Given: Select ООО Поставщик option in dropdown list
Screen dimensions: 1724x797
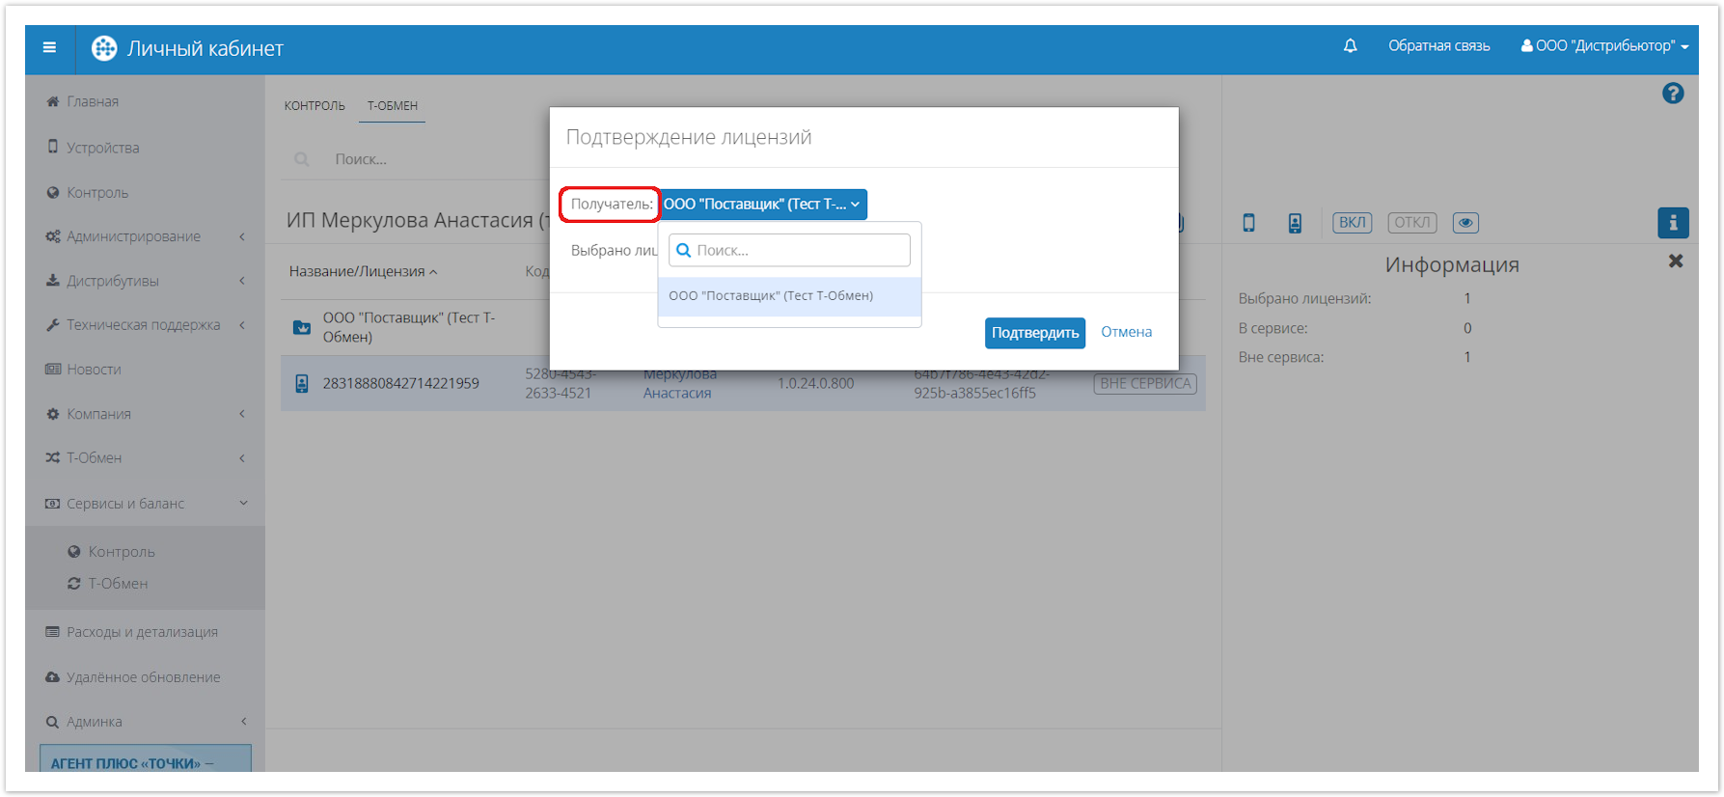Looking at the screenshot, I should [x=771, y=296].
